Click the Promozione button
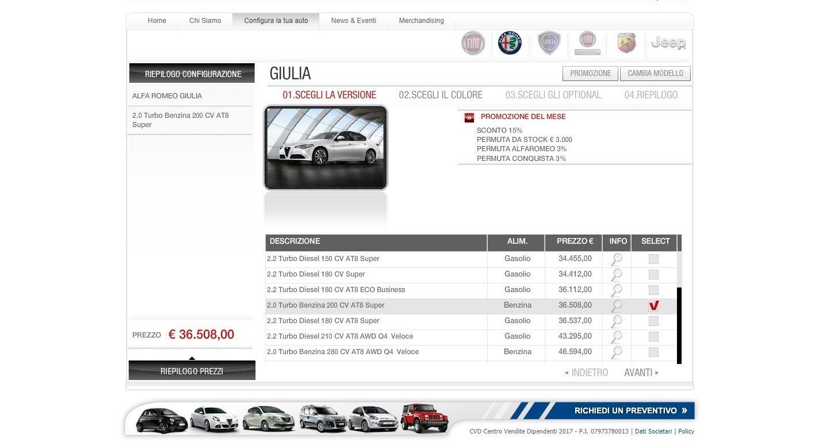Screen dimensions: 815x441 [x=591, y=74]
